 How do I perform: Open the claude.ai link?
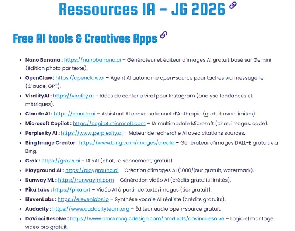pyautogui.click(x=74, y=114)
